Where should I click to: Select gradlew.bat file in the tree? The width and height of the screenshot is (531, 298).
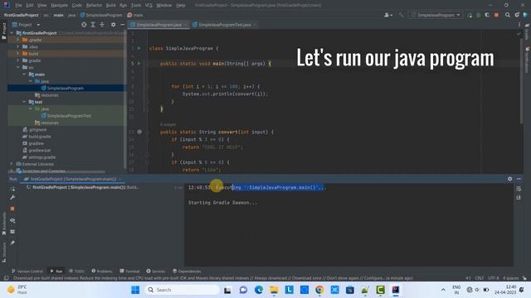(x=37, y=150)
